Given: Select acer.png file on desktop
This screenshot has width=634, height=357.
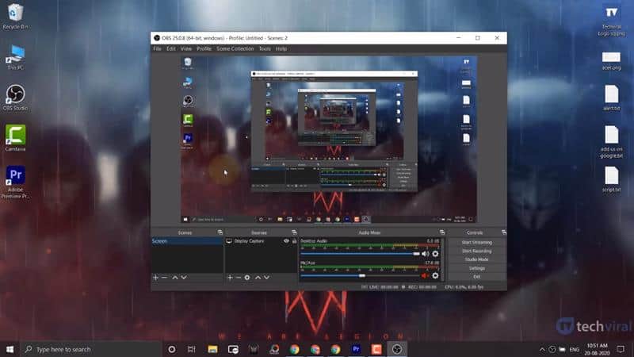Looking at the screenshot, I should [x=611, y=61].
